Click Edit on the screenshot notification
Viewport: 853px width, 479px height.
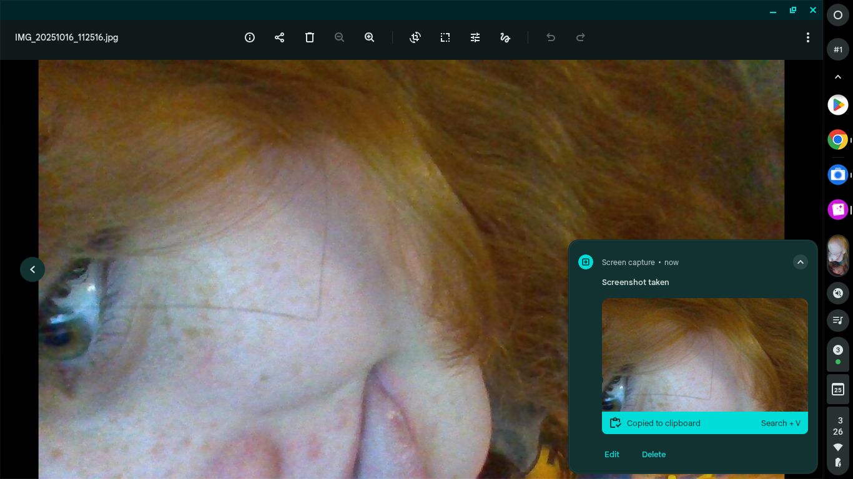(611, 454)
